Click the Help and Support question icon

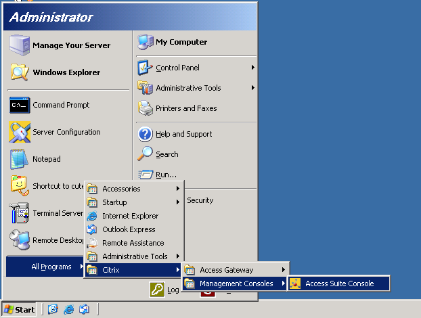[146, 134]
